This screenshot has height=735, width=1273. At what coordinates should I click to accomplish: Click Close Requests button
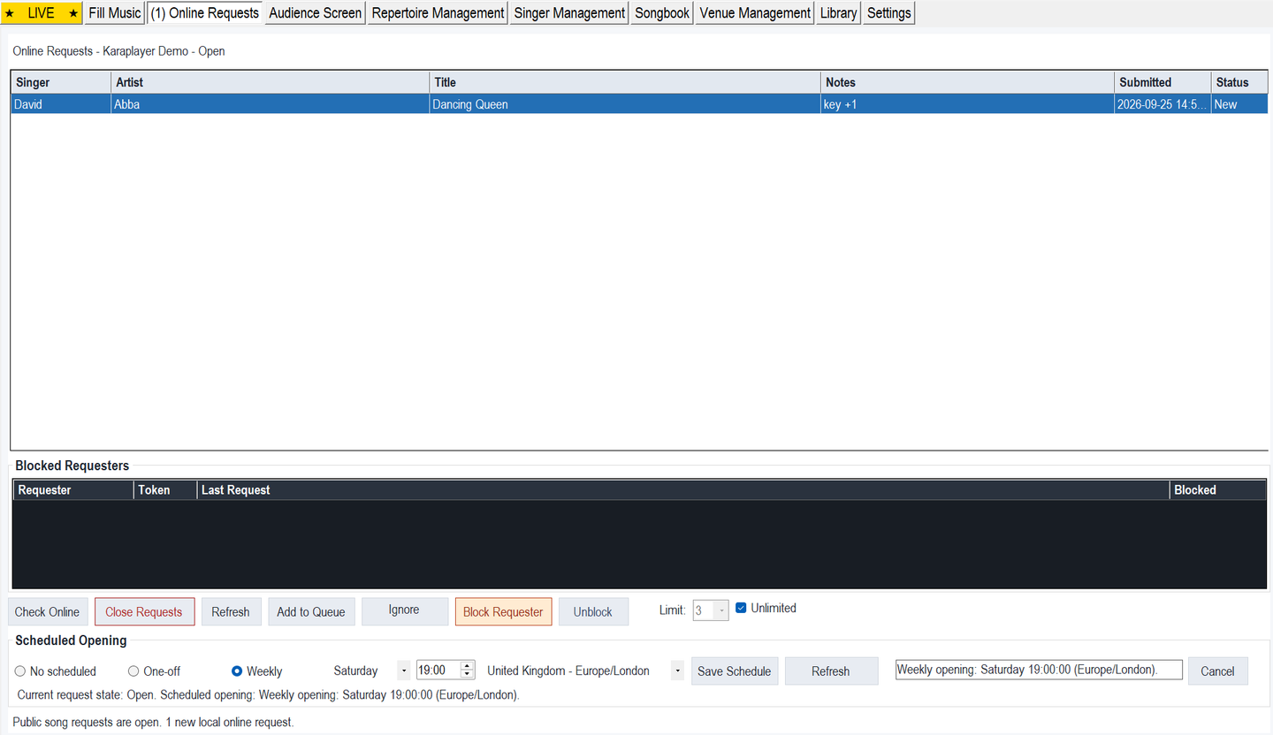[x=144, y=612]
